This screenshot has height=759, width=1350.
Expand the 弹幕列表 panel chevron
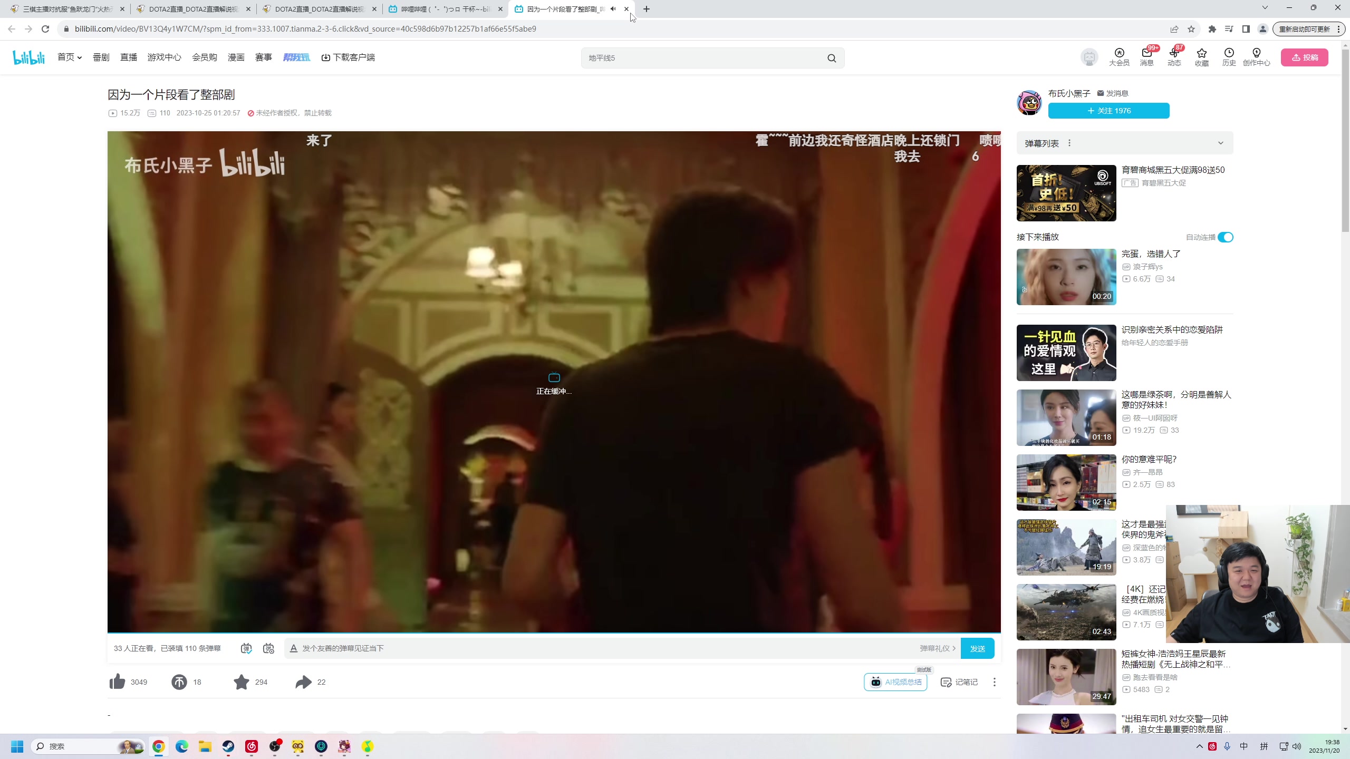tap(1220, 143)
